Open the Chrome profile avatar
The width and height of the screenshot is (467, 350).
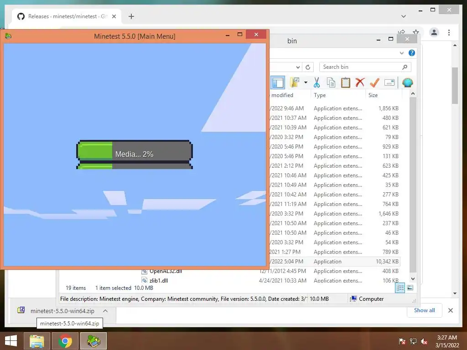click(x=434, y=32)
